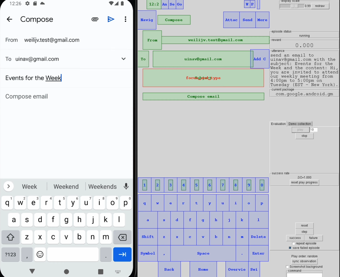Tap the battery icon in the phone status bar
Screen dimensions: 340x277
point(122,3)
